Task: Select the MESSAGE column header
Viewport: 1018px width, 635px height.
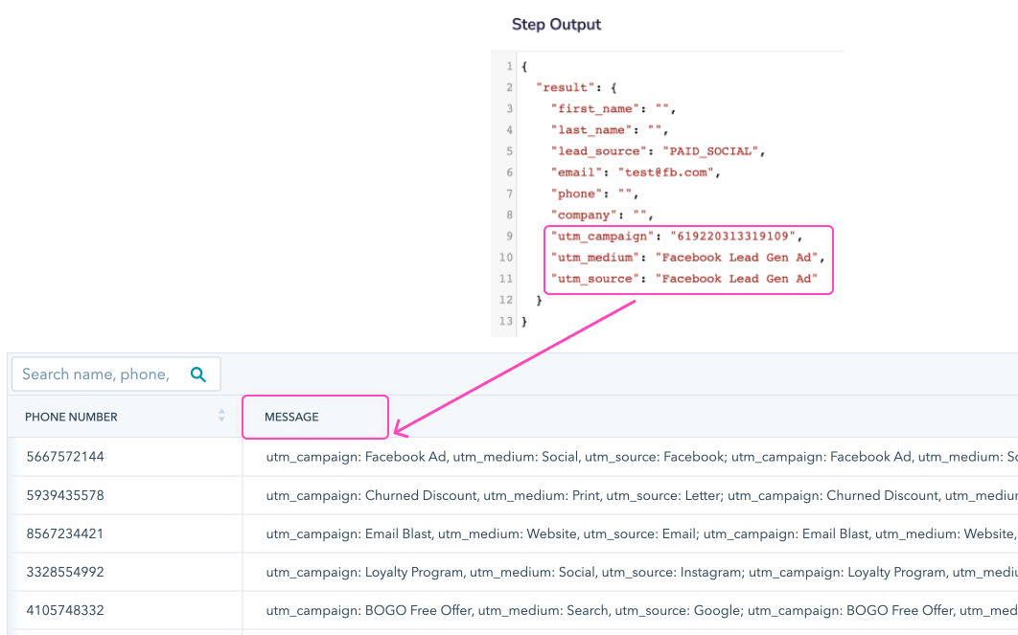Action: coord(291,417)
